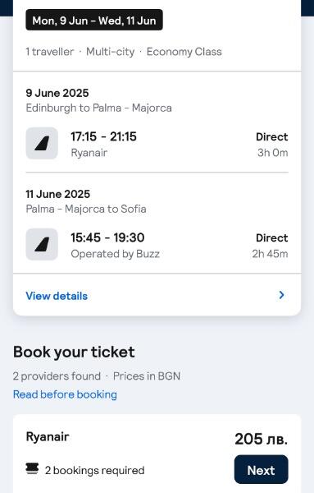This screenshot has height=493, width=314.
Task: Click the 2 bookings required label
Action: click(x=95, y=470)
